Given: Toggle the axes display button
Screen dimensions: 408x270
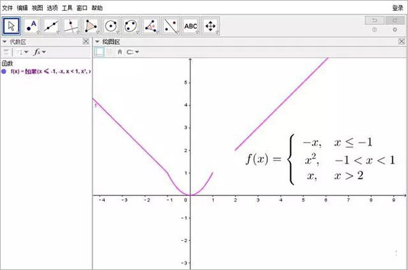Looking at the screenshot, I should [x=99, y=52].
